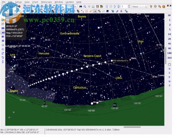Screen dimensions: 173x137
Task: Increase time step with up arrow
Action: 129,6
